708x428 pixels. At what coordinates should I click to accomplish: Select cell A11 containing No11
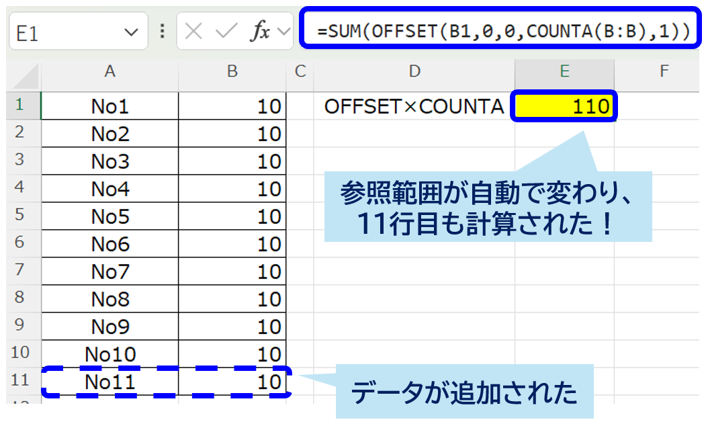(x=109, y=382)
